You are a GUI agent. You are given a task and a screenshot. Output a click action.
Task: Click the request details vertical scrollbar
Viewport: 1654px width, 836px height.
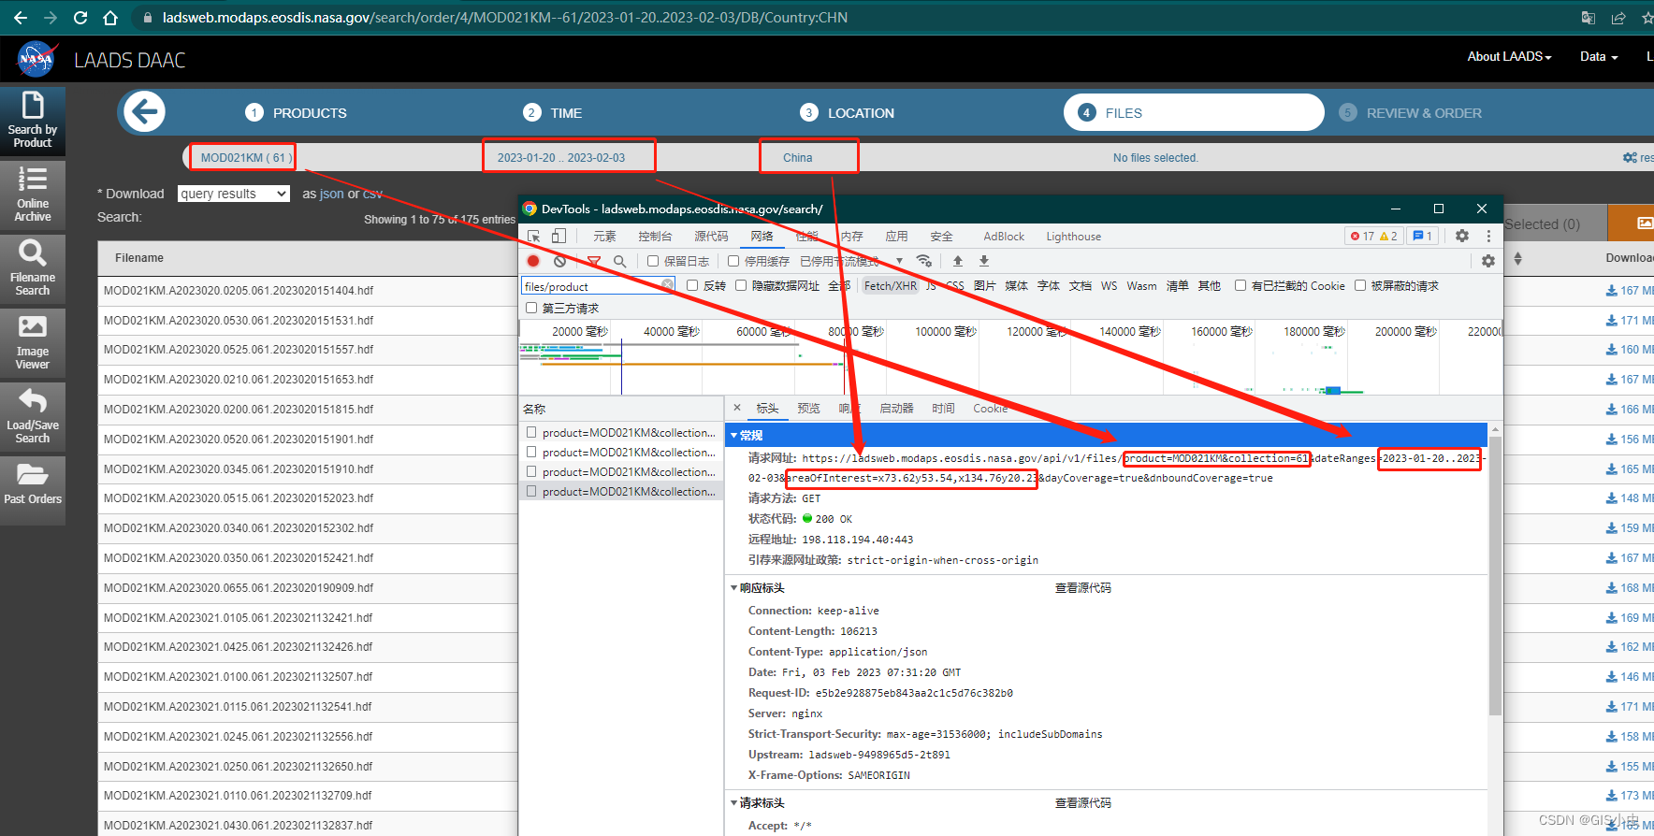click(1495, 576)
